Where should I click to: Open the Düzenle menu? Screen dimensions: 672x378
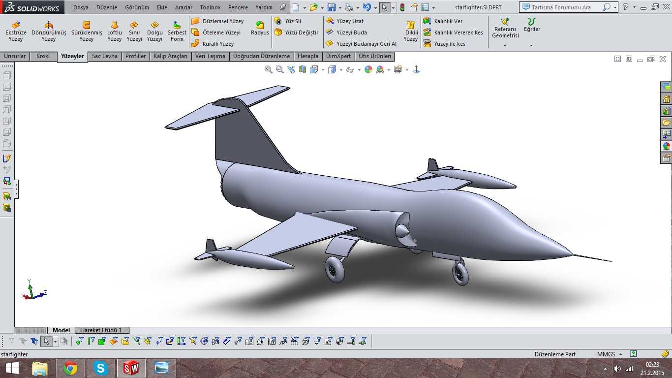pos(107,7)
